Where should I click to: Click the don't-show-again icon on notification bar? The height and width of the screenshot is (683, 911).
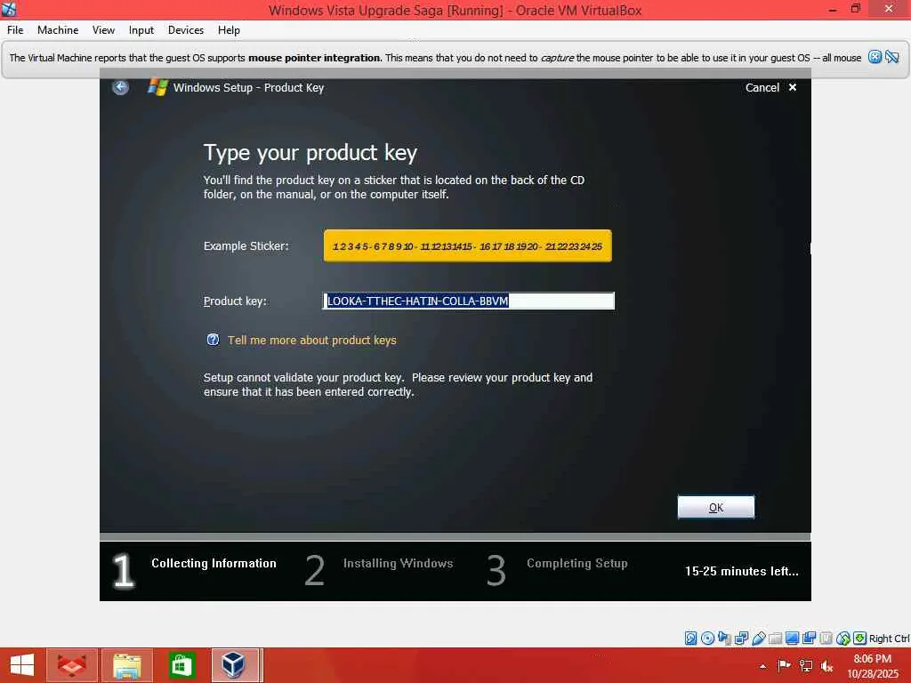(x=891, y=57)
